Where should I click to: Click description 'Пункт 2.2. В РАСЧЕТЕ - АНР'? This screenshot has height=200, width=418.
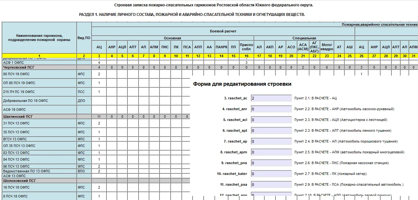coord(344,109)
